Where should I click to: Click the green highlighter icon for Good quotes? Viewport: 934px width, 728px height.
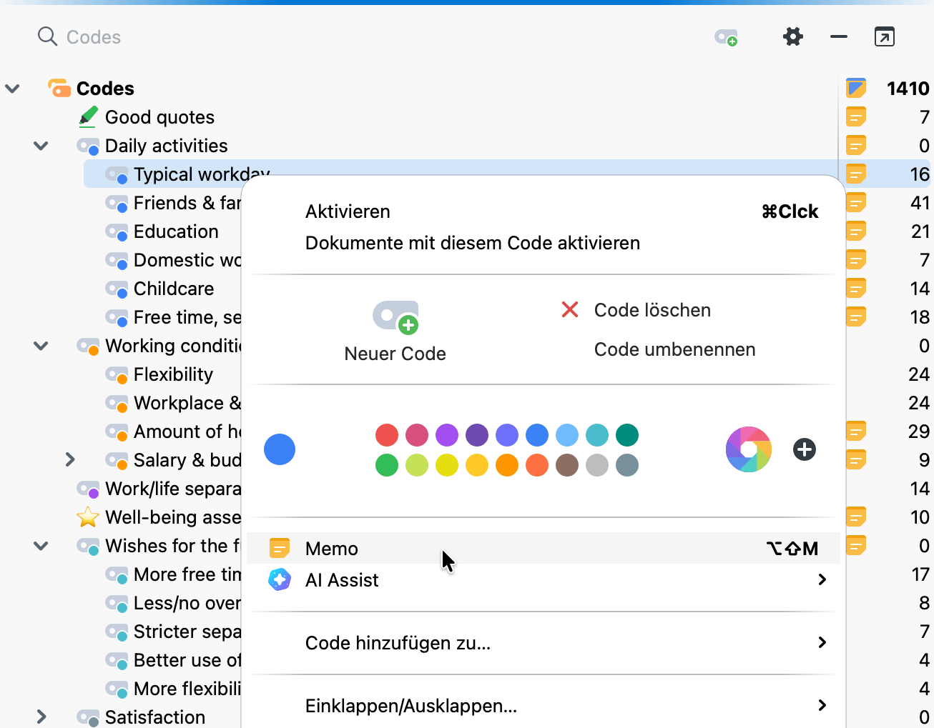tap(88, 116)
